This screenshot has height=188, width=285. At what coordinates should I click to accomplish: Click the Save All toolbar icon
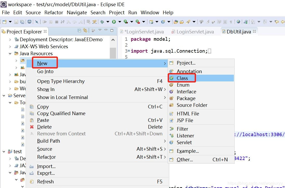[x=22, y=22]
